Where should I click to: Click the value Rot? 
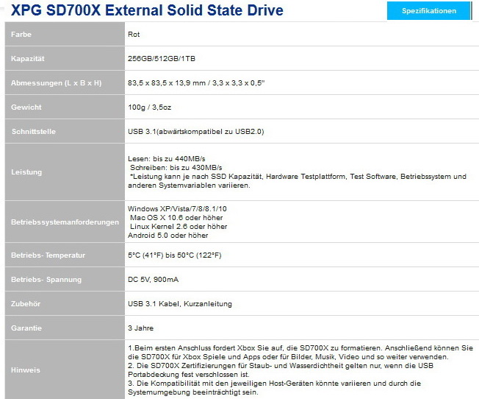click(x=134, y=35)
